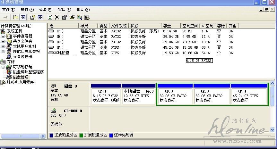Screen dimensions: 277x149
Task: Click the Explore magnifier toolbar icon
Action: pyautogui.click(x=79, y=17)
